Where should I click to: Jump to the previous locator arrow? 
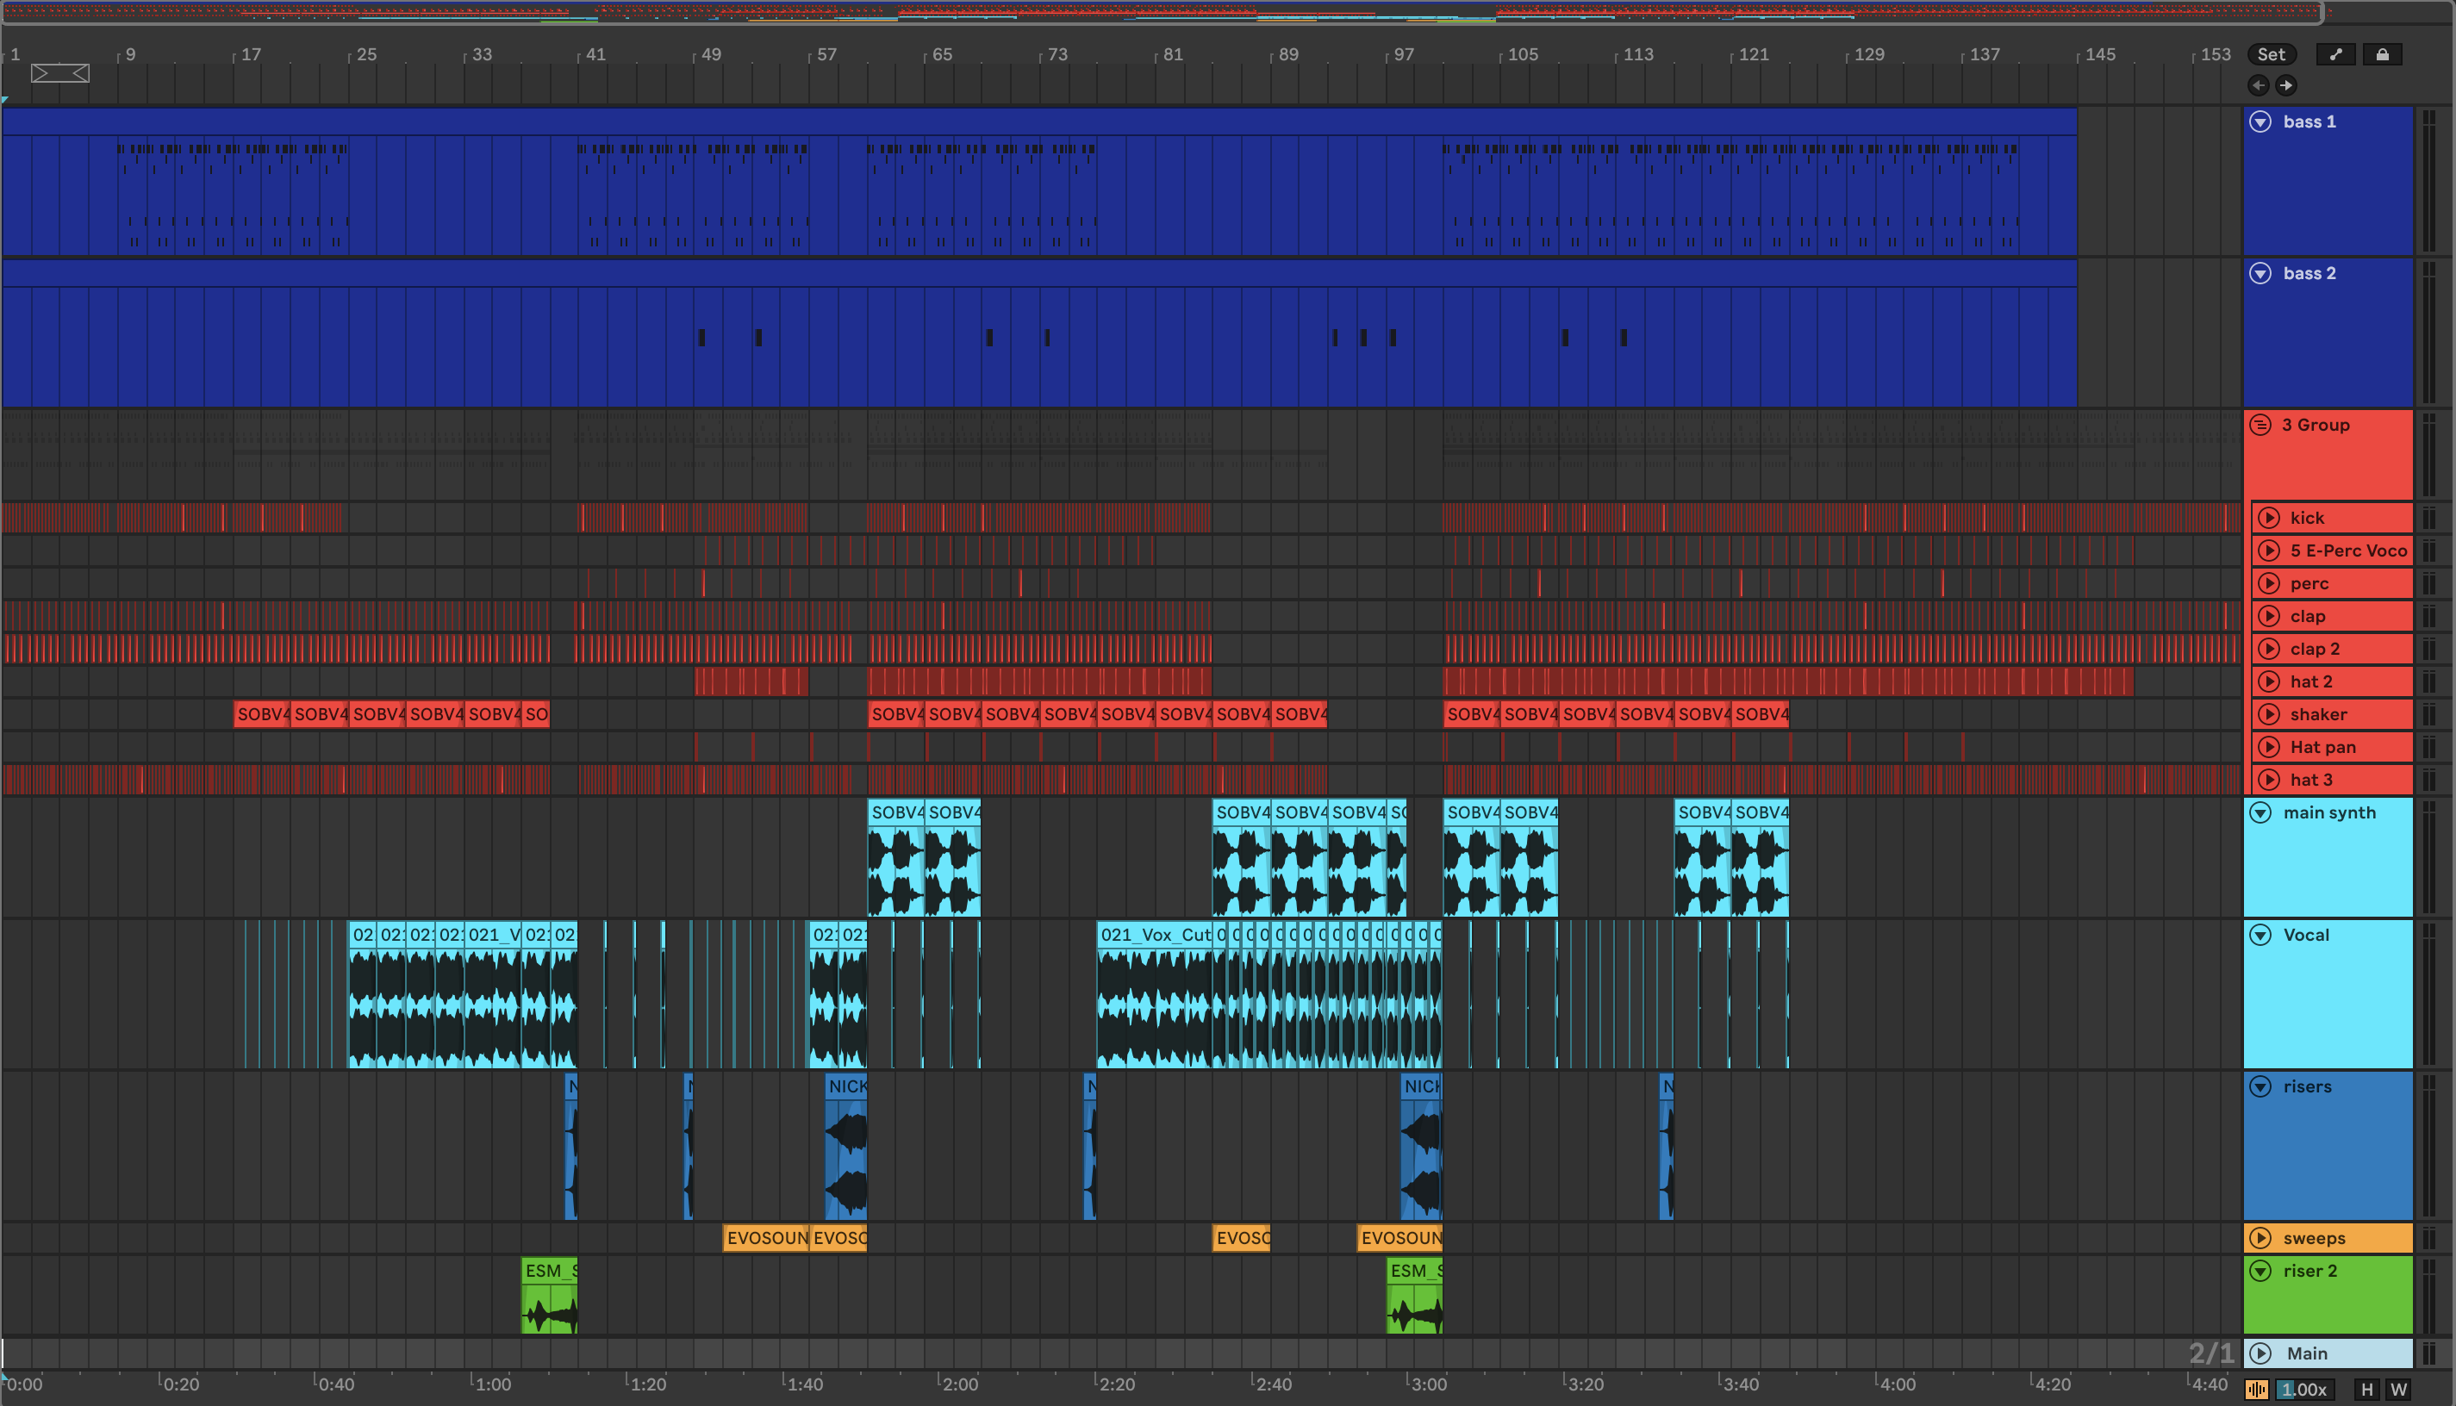click(x=2258, y=85)
